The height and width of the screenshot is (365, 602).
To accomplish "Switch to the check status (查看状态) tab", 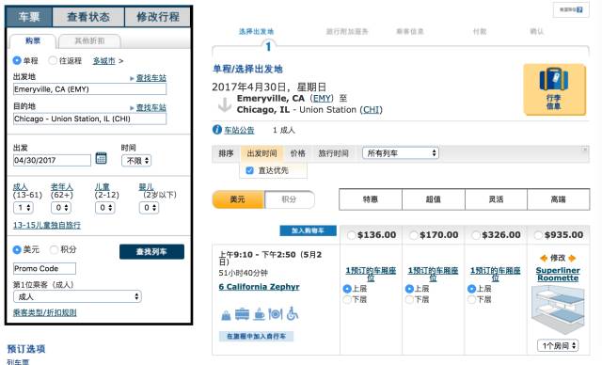I will coord(88,17).
